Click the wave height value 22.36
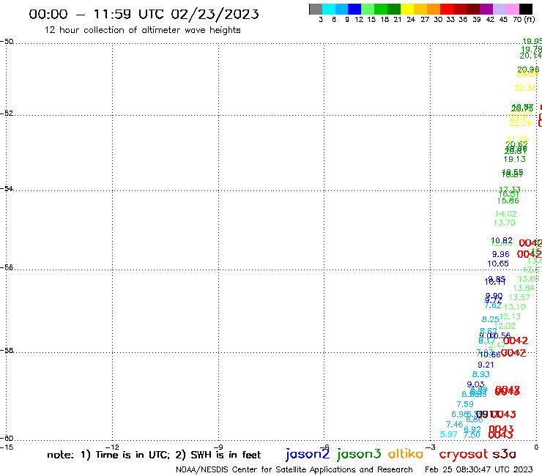 pyautogui.click(x=525, y=88)
